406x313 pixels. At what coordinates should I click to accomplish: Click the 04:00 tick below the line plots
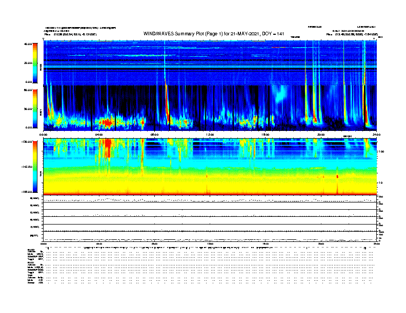(x=99, y=243)
